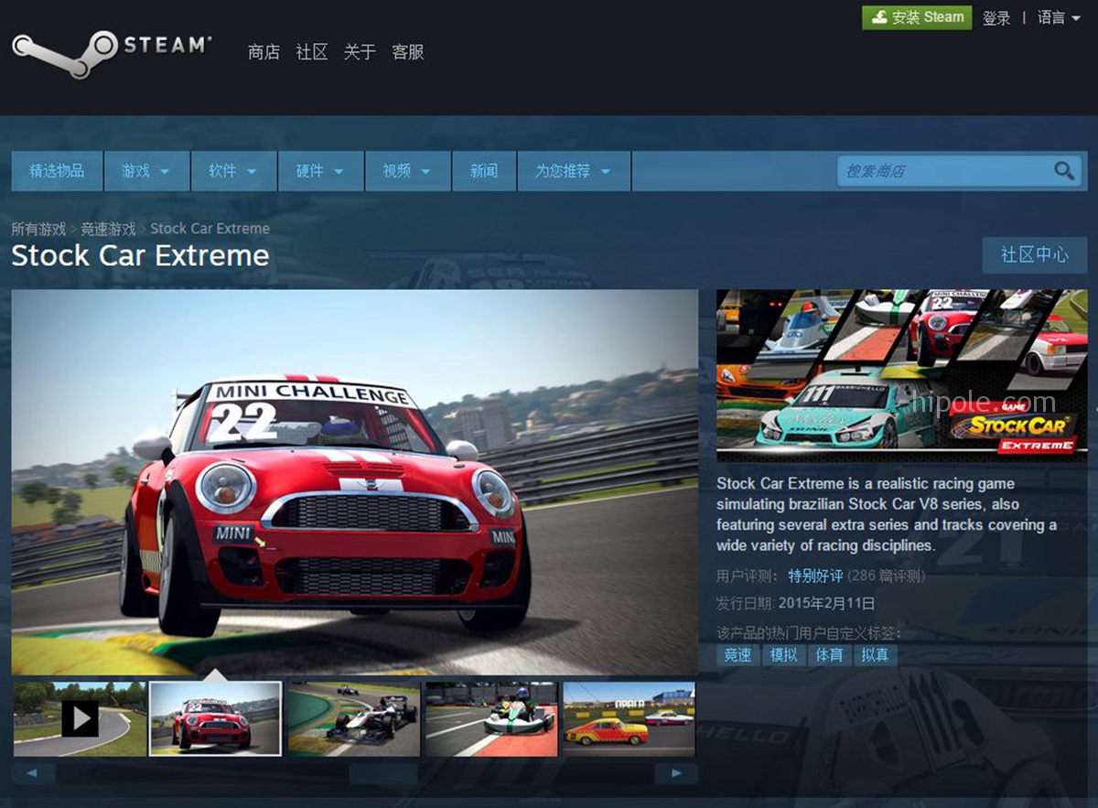Viewport: 1098px width, 808px height.
Task: Click the 安装 Steam download button
Action: (x=917, y=17)
